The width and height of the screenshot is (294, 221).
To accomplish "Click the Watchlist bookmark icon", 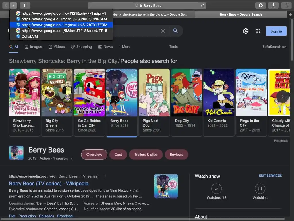I will tap(260, 188).
